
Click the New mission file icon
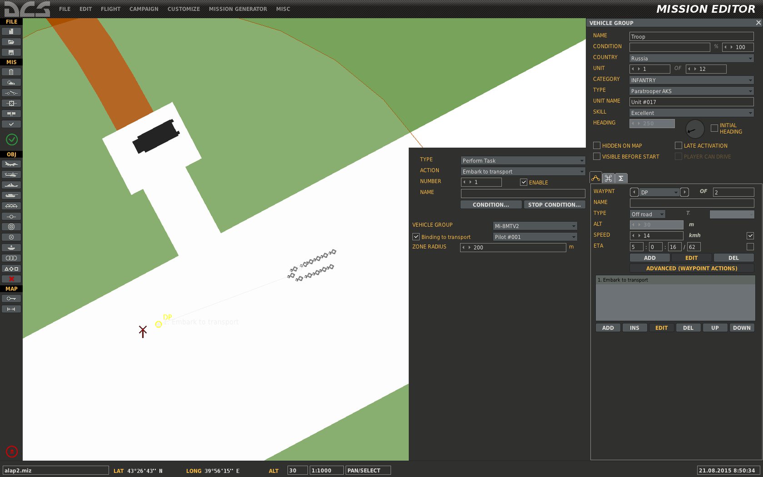(11, 31)
